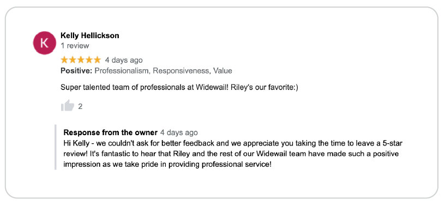Click the first gold rating star

[x=64, y=60]
